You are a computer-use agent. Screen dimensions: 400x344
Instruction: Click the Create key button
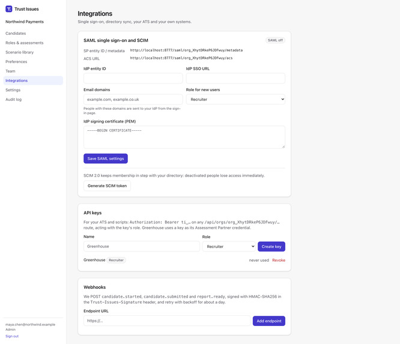click(271, 247)
